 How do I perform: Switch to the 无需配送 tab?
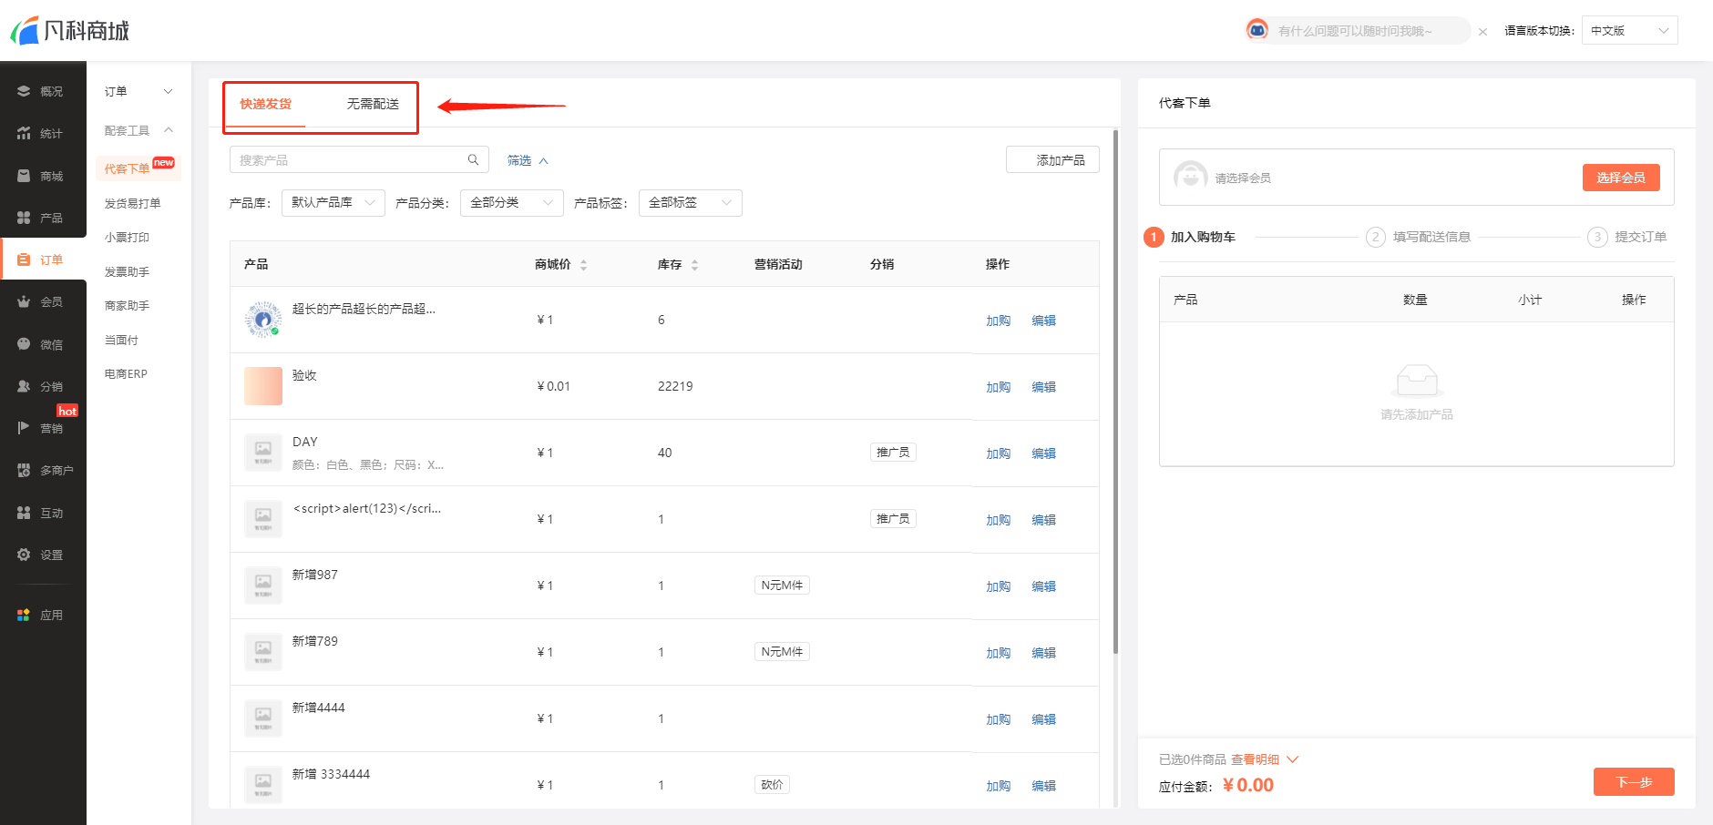373,104
